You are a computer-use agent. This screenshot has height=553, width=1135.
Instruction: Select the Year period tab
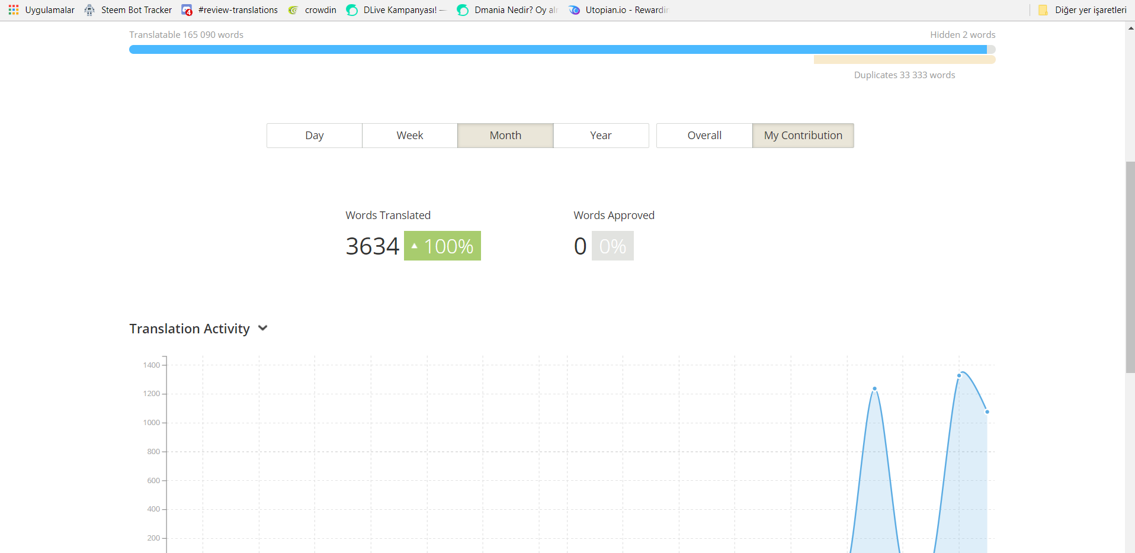tap(601, 136)
